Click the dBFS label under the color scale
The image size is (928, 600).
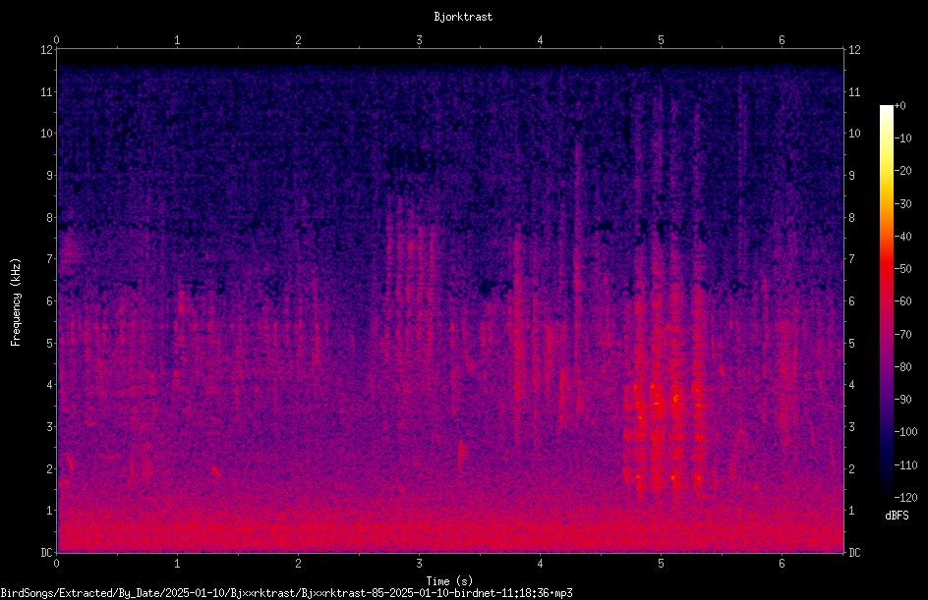[x=897, y=516]
